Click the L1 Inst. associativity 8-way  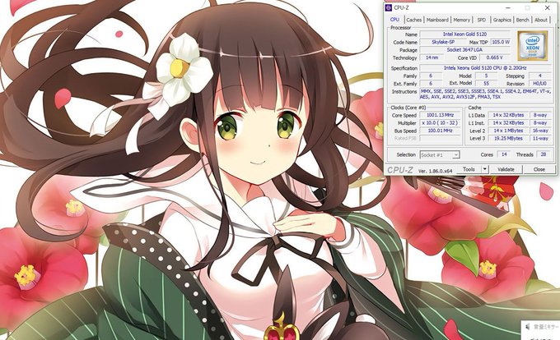click(x=540, y=123)
